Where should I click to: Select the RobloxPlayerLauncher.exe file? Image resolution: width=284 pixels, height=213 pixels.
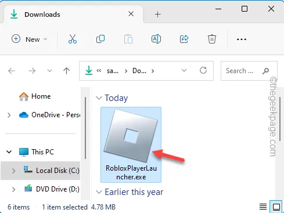click(131, 145)
